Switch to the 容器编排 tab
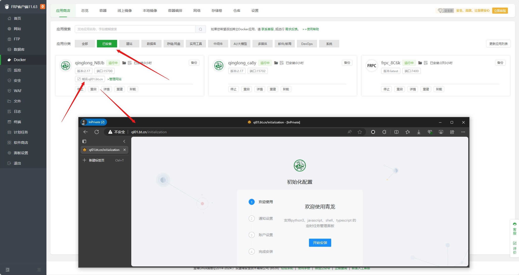519x275 pixels. point(175,11)
